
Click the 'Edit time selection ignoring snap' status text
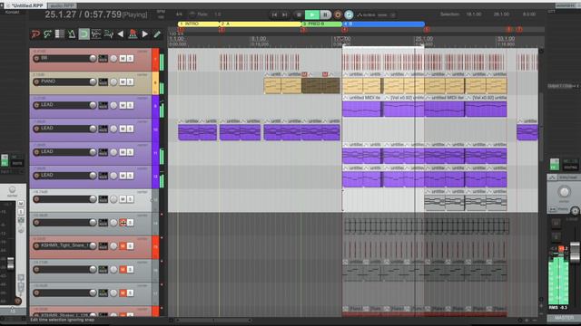point(62,320)
